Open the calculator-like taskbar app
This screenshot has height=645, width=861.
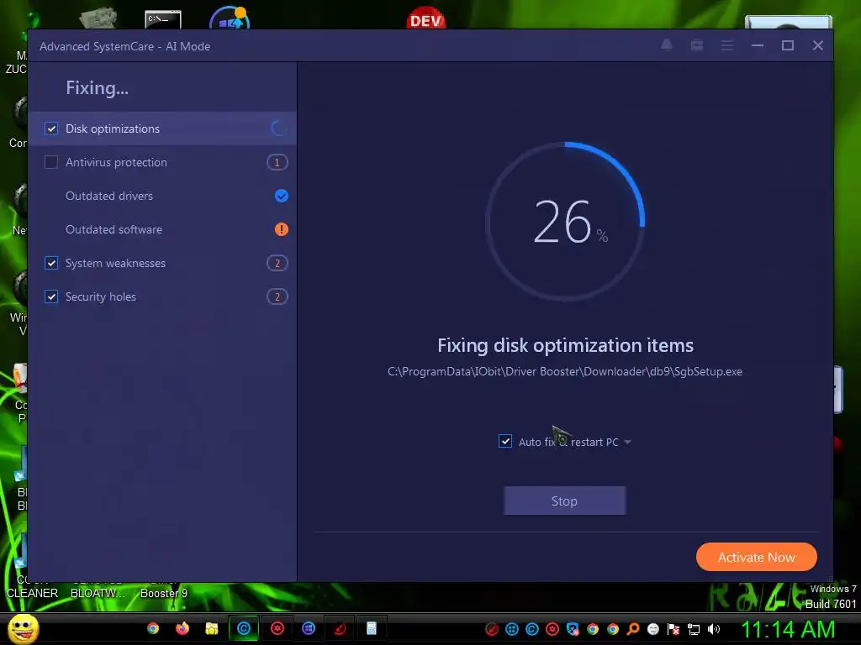coord(372,628)
